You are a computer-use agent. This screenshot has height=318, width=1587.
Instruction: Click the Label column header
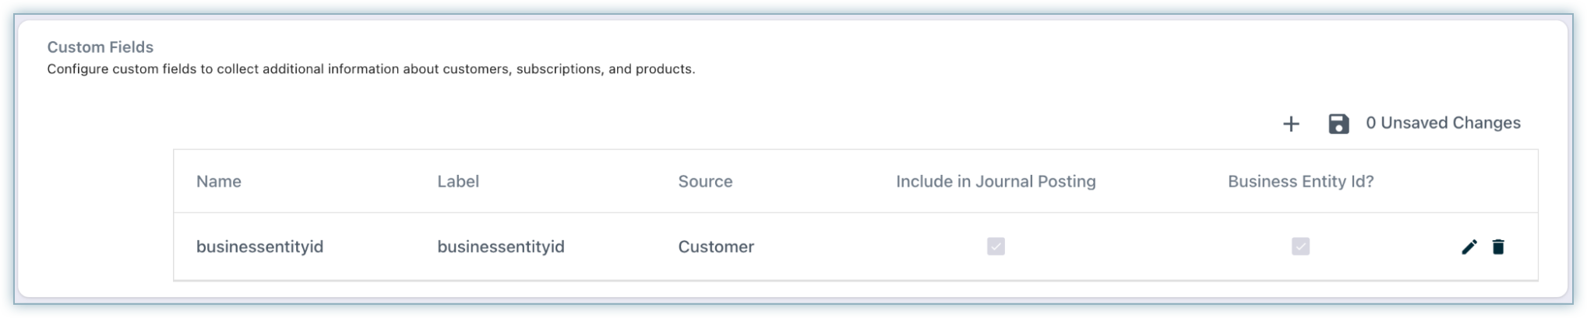pos(458,181)
